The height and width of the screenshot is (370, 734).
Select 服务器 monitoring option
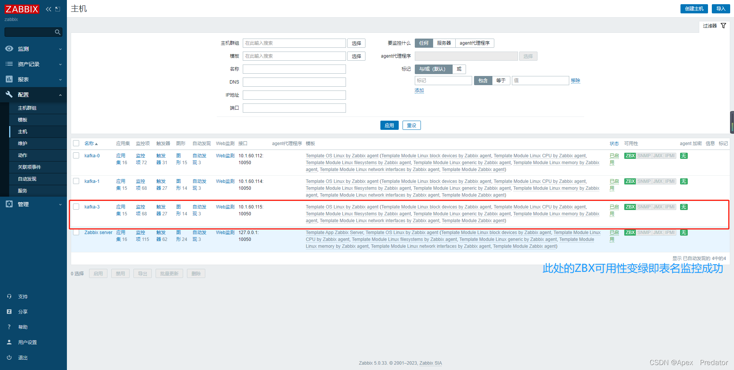444,43
